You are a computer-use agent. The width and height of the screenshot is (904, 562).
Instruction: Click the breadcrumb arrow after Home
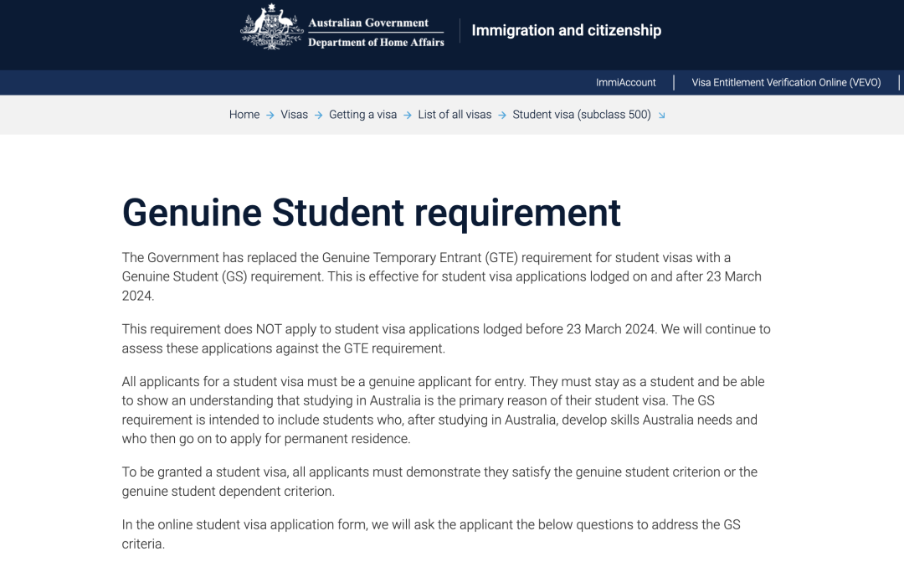270,116
